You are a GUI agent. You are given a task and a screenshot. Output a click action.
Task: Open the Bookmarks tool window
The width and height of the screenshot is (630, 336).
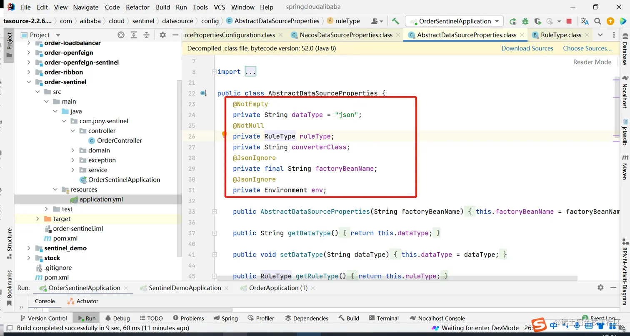pos(9,287)
